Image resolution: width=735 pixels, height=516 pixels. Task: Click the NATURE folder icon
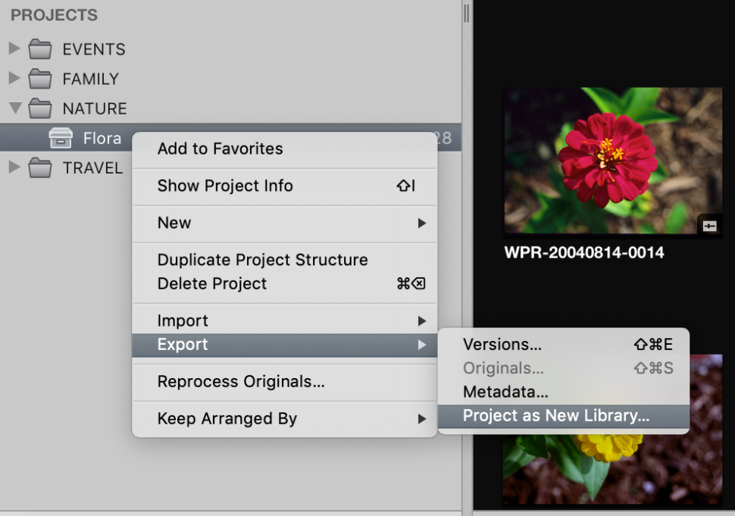pyautogui.click(x=40, y=109)
